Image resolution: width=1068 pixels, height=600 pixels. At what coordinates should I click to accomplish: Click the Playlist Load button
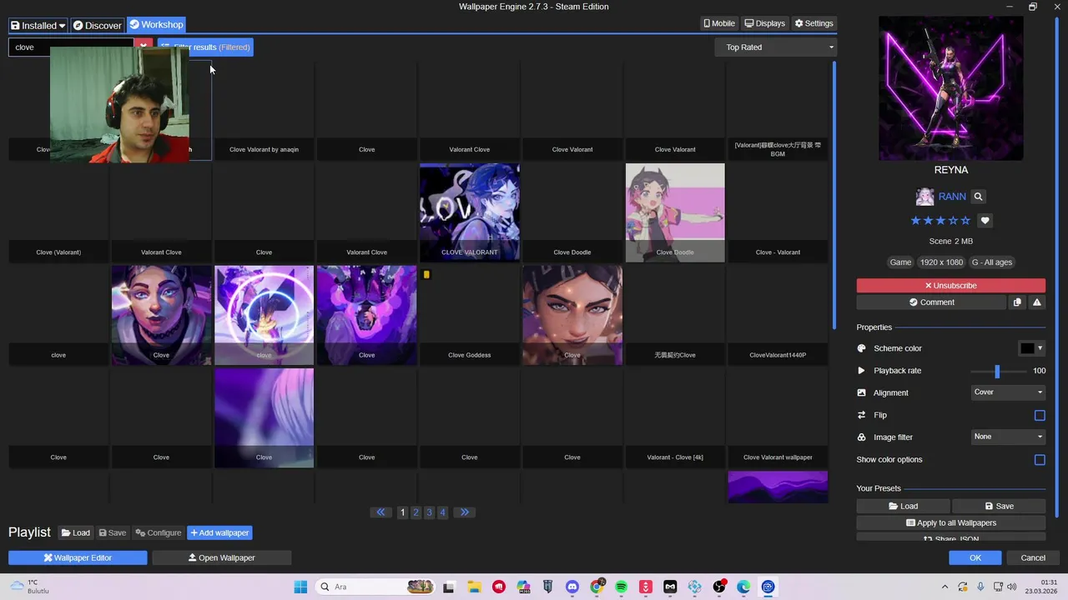click(75, 533)
